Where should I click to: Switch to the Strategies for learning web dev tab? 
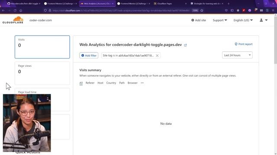207,3
